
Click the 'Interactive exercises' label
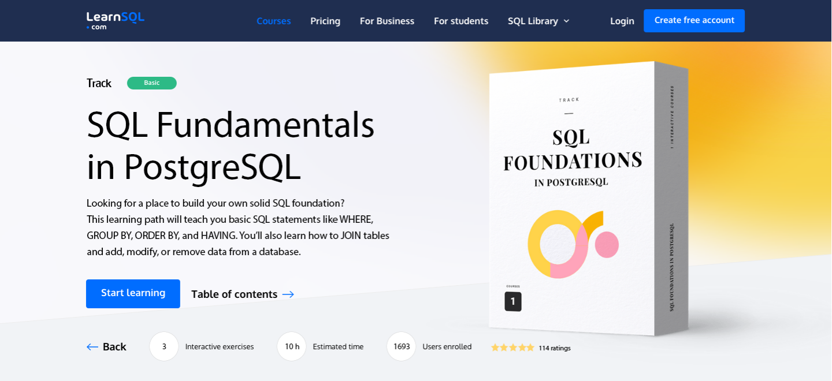tap(220, 347)
